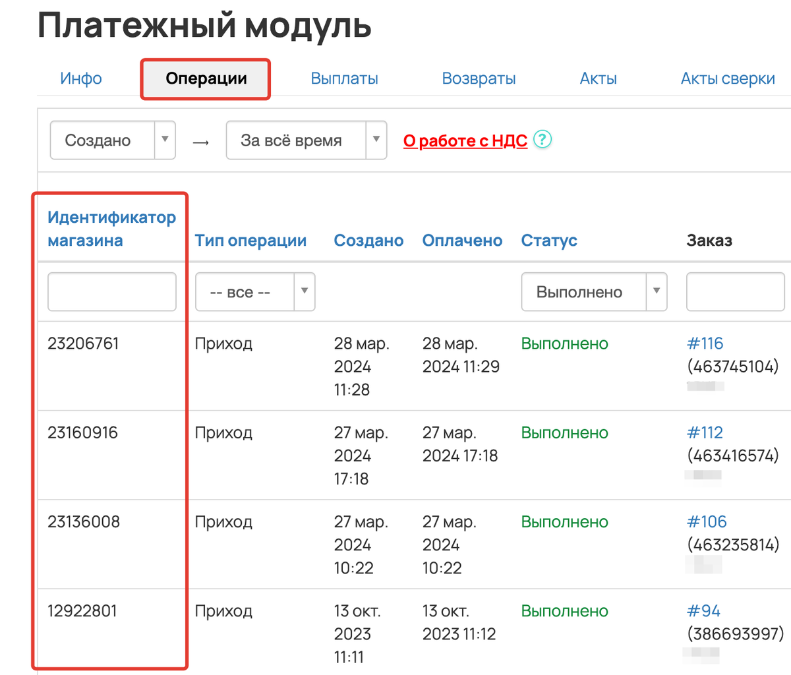Screen dimensions: 791x675
Task: Sort by Тип операции column header
Action: tap(250, 241)
